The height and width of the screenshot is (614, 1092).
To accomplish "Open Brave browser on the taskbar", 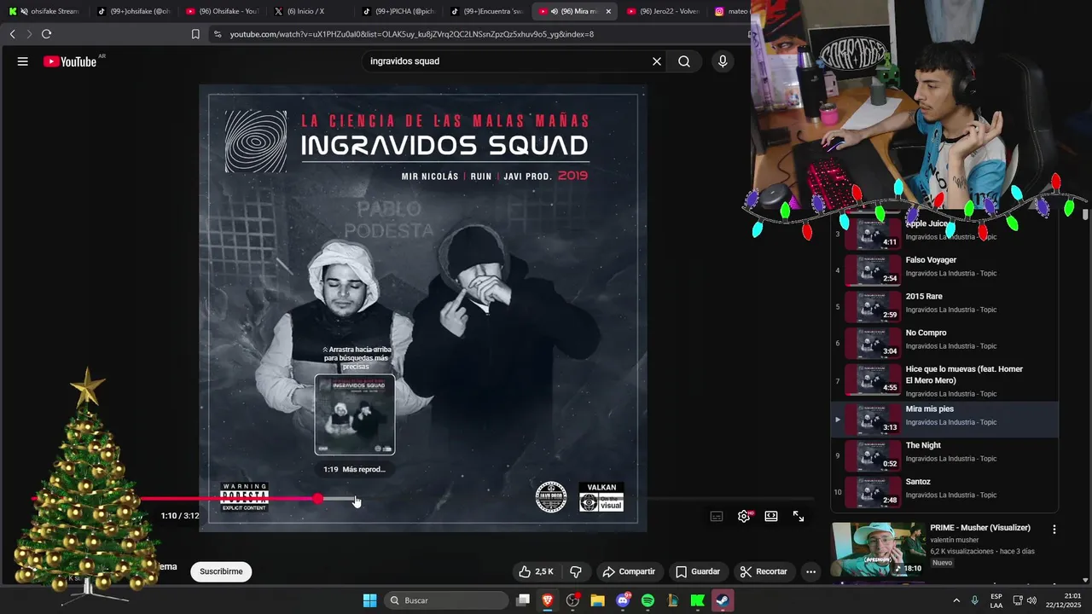I will coord(548,600).
